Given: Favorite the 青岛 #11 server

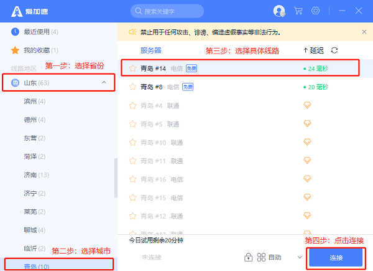Looking at the screenshot, I should tap(133, 161).
